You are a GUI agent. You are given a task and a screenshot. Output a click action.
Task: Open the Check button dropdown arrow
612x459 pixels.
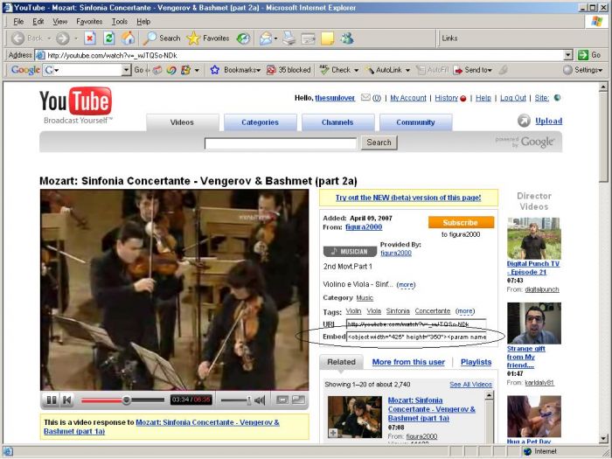pyautogui.click(x=357, y=70)
